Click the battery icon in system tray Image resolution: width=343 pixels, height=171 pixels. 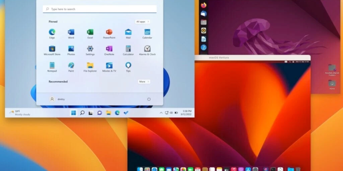[x=176, y=113]
